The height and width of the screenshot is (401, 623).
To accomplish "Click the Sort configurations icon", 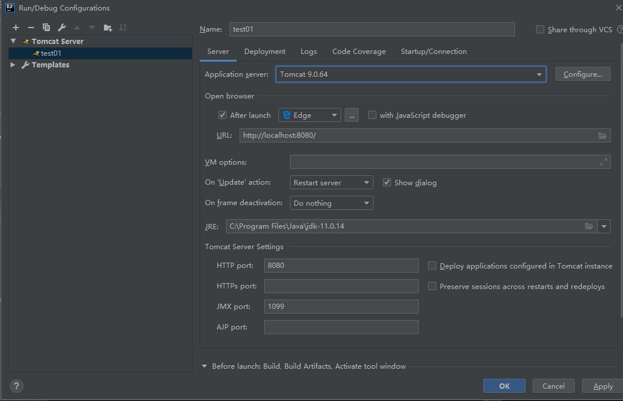I will 123,28.
